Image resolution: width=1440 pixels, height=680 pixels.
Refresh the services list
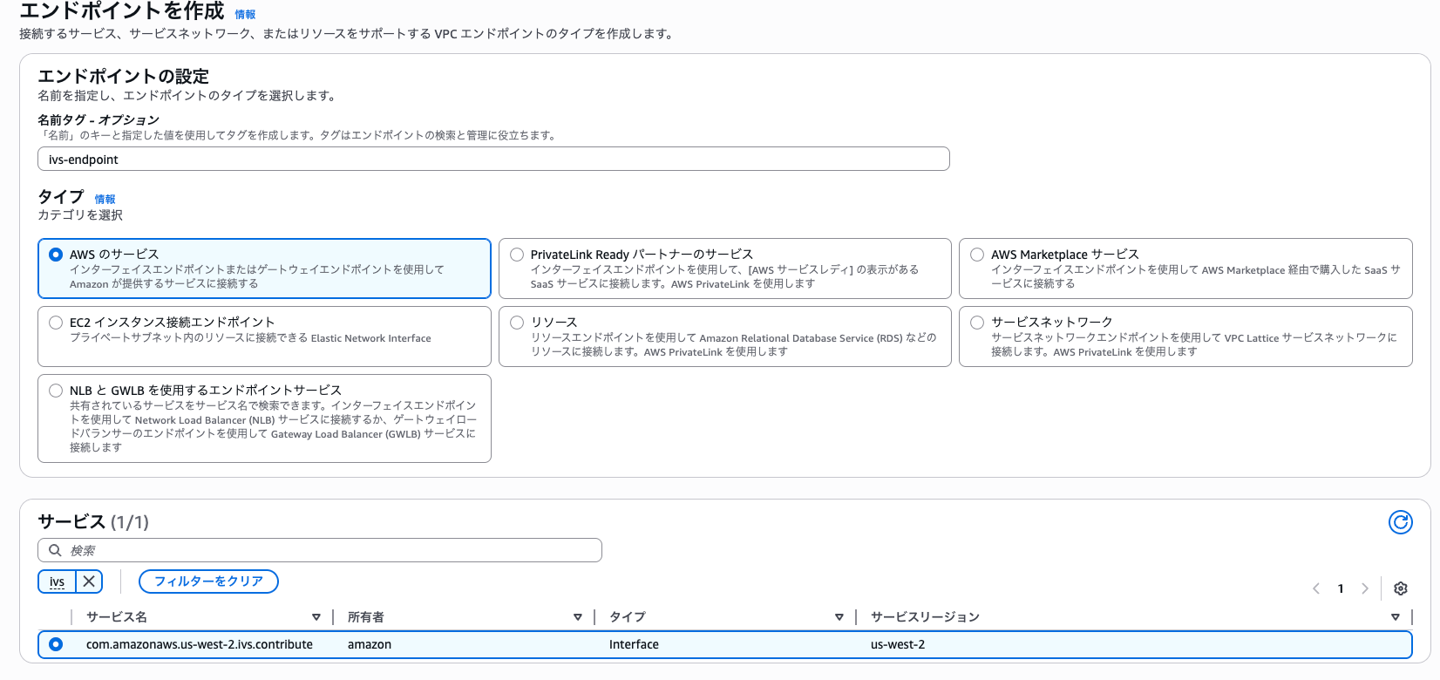(1400, 522)
